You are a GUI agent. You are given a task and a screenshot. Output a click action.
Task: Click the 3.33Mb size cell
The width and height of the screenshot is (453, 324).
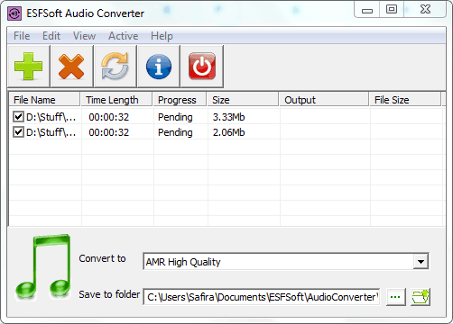[x=228, y=117]
